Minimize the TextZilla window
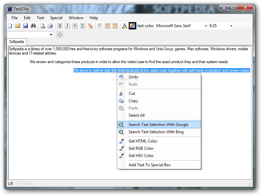The width and height of the screenshot is (262, 196). click(224, 7)
